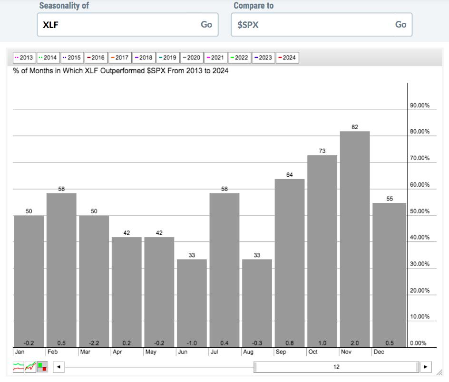Screen dimensions: 449x382
Task: Toggle the 2016 year legend
Action: [96, 57]
